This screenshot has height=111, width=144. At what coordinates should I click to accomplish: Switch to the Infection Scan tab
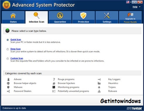[37, 17]
